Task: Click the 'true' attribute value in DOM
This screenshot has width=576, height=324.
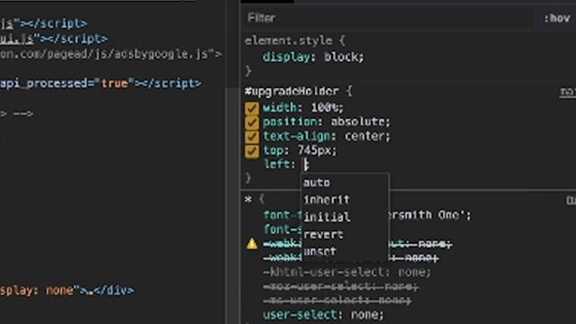Action: click(x=114, y=84)
